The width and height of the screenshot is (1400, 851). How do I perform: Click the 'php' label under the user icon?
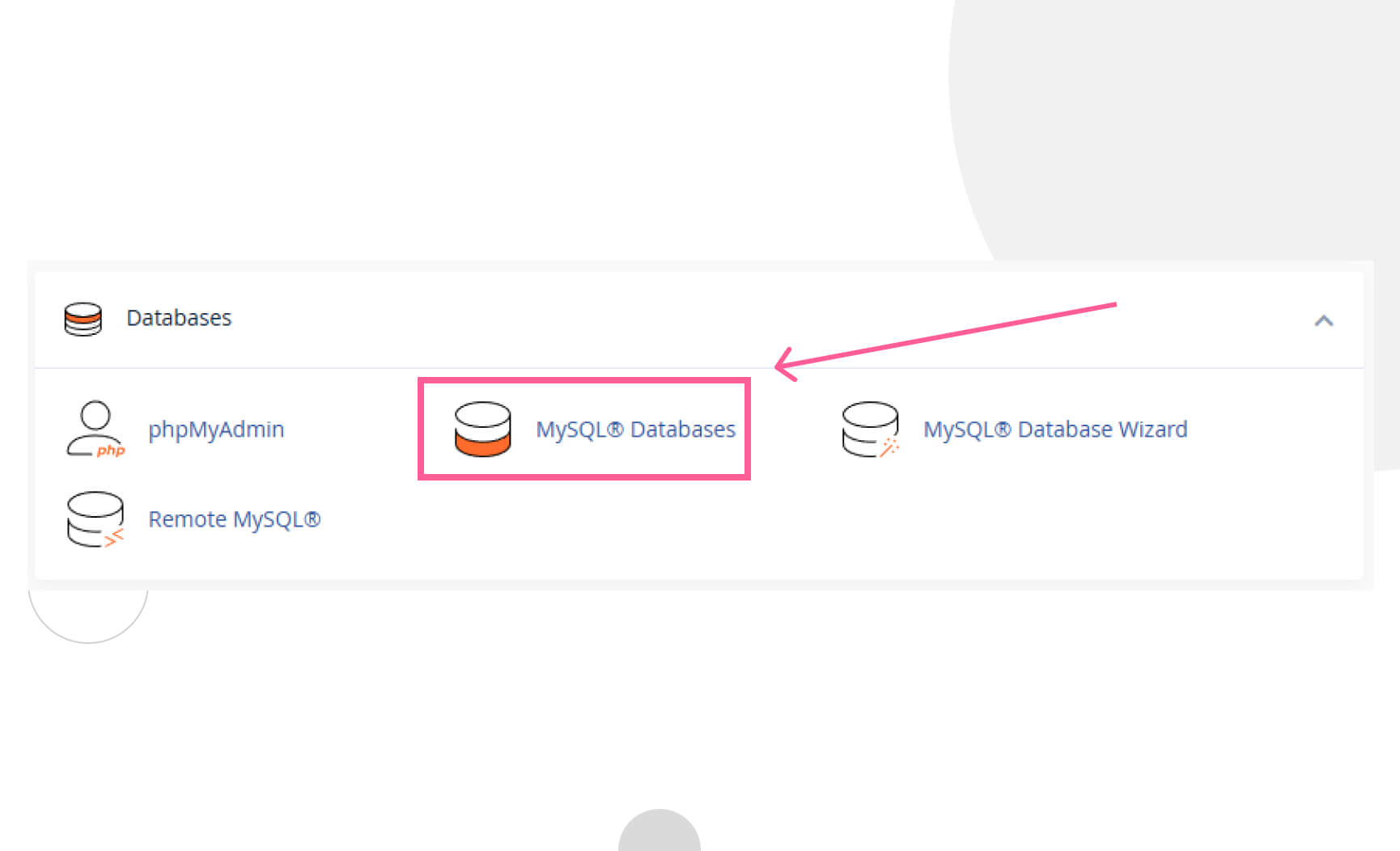tap(111, 451)
